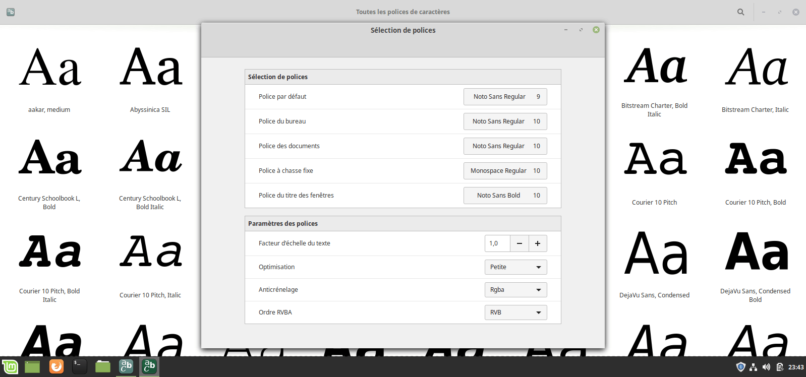Click the Facteur d'échelle du texte label

(x=295, y=243)
